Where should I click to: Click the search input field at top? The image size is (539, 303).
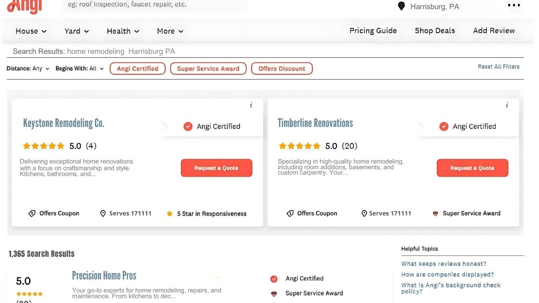click(155, 5)
